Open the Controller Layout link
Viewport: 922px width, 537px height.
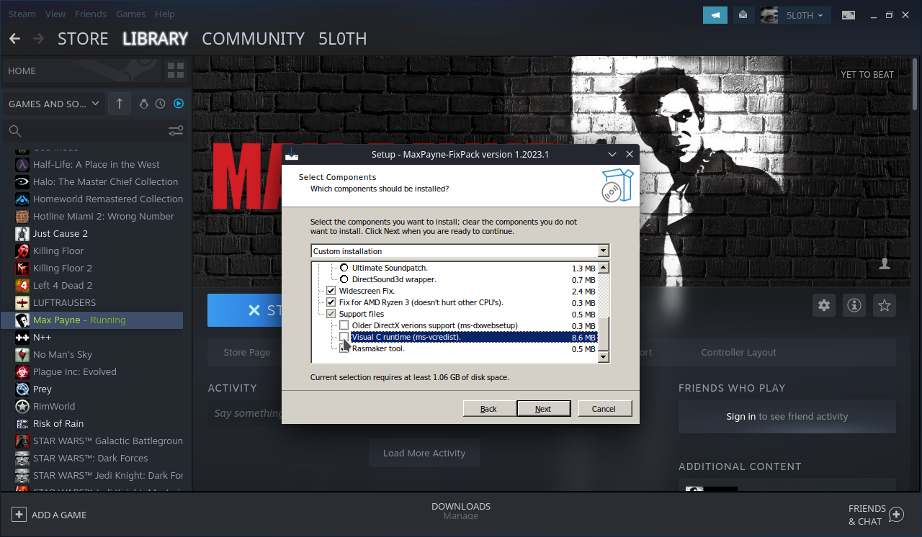(x=738, y=353)
